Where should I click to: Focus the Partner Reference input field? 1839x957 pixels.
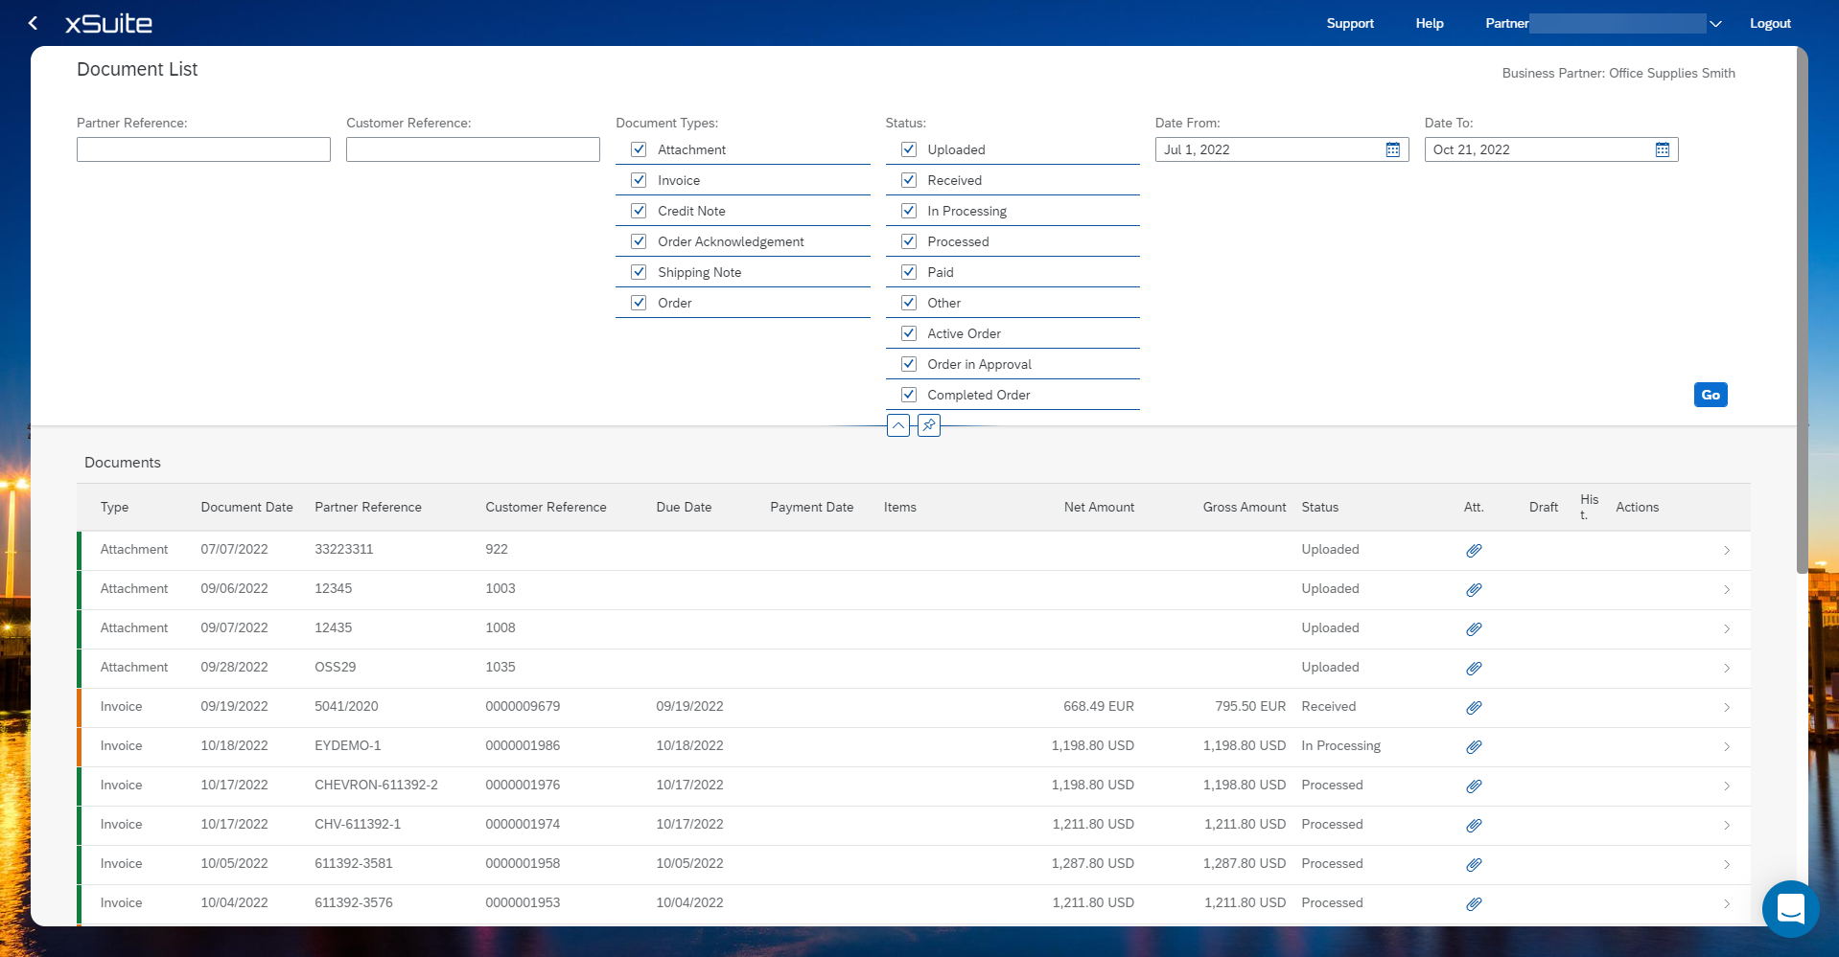coord(203,149)
